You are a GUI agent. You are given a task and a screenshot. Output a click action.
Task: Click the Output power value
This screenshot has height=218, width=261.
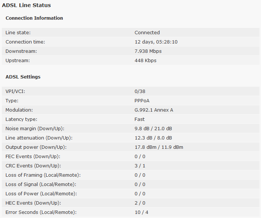(x=159, y=147)
